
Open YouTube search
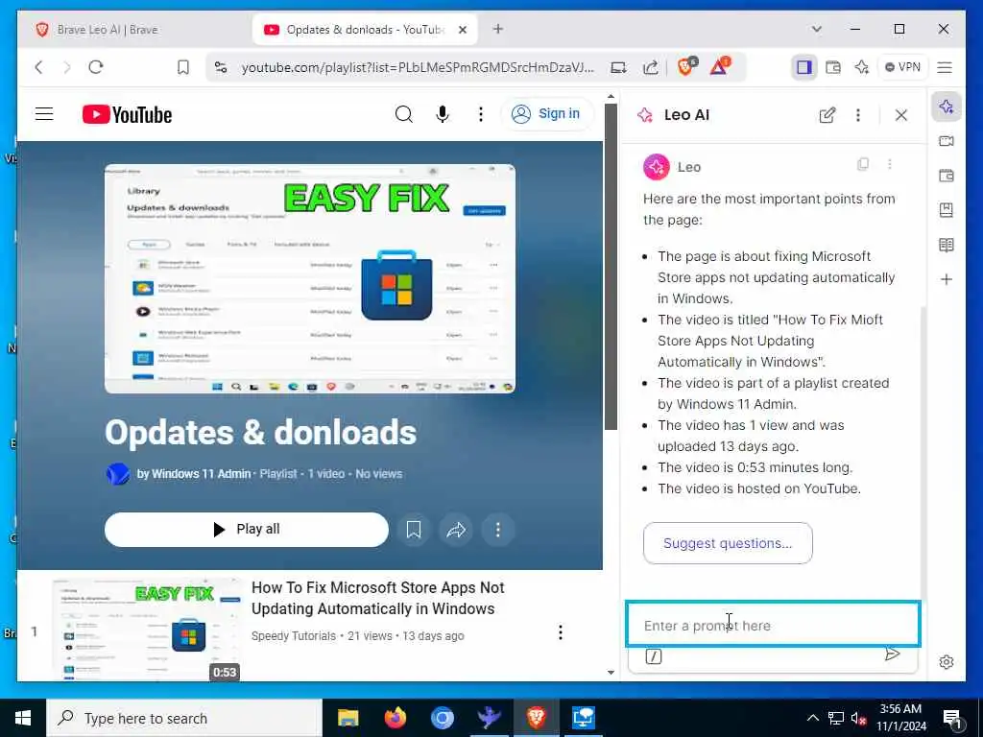tap(404, 114)
